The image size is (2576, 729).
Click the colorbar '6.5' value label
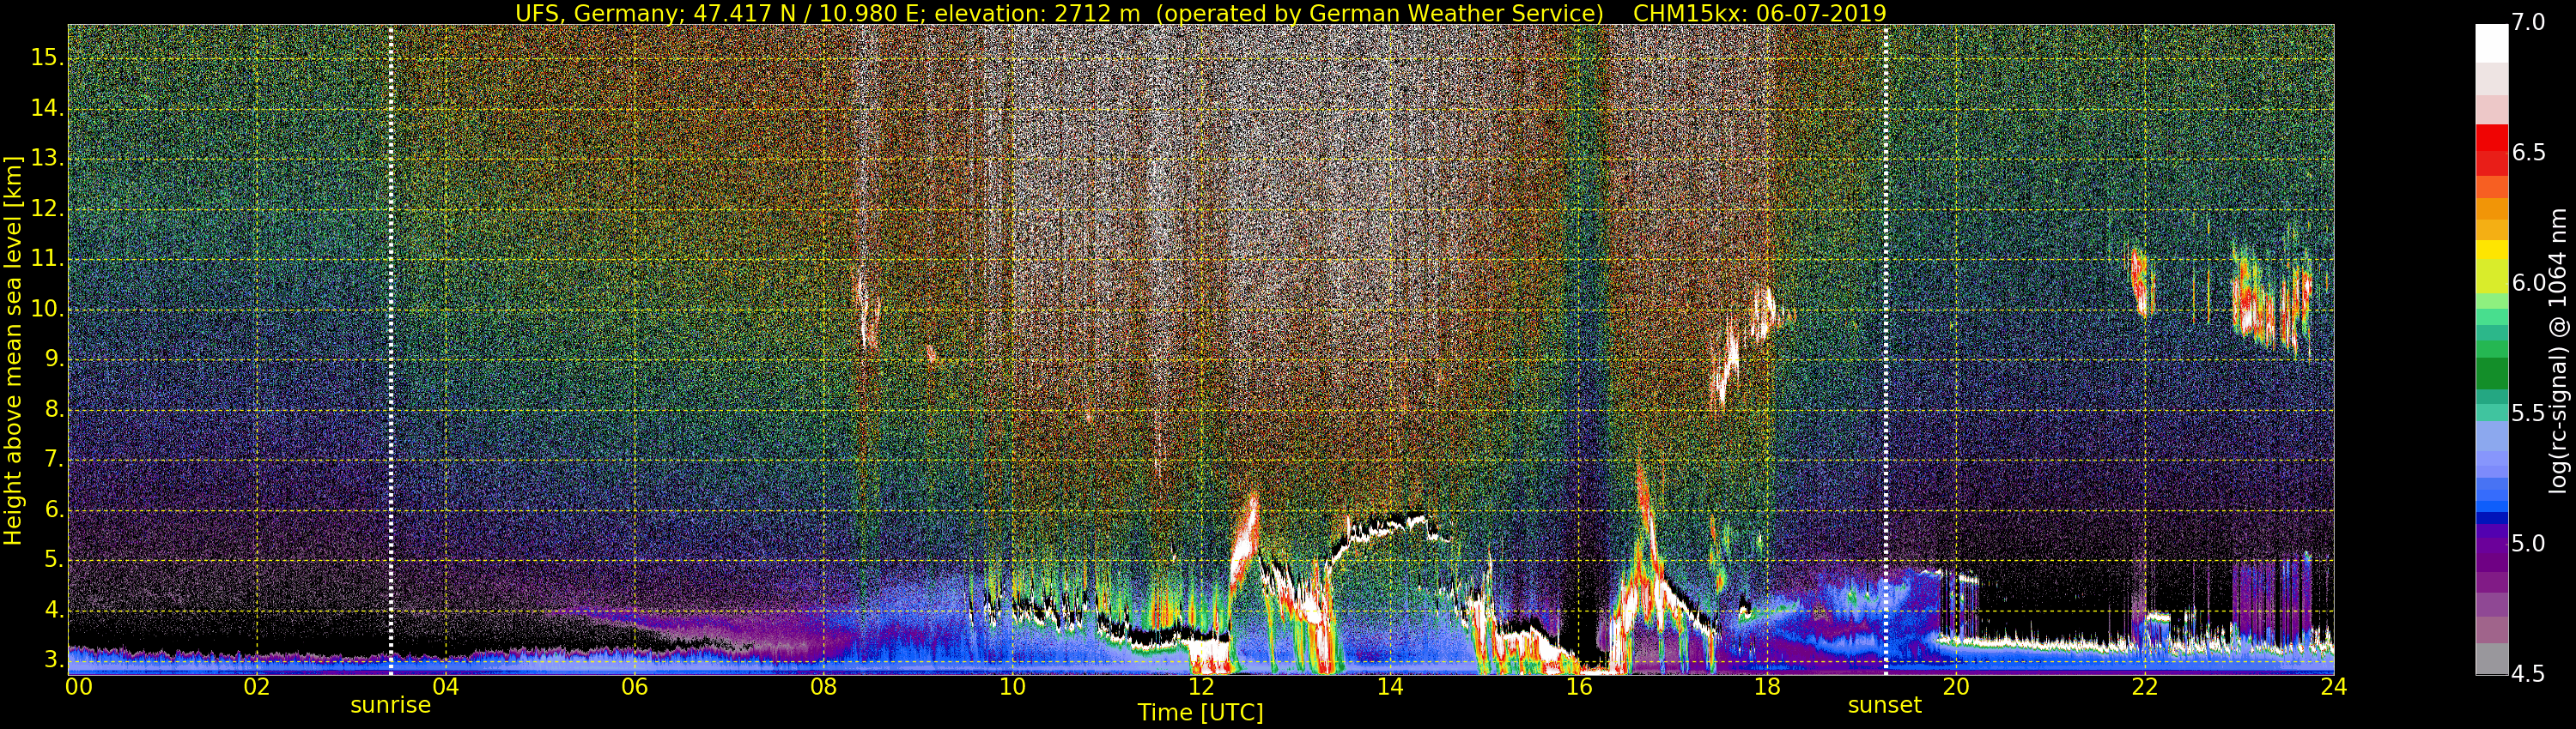[x=2528, y=153]
